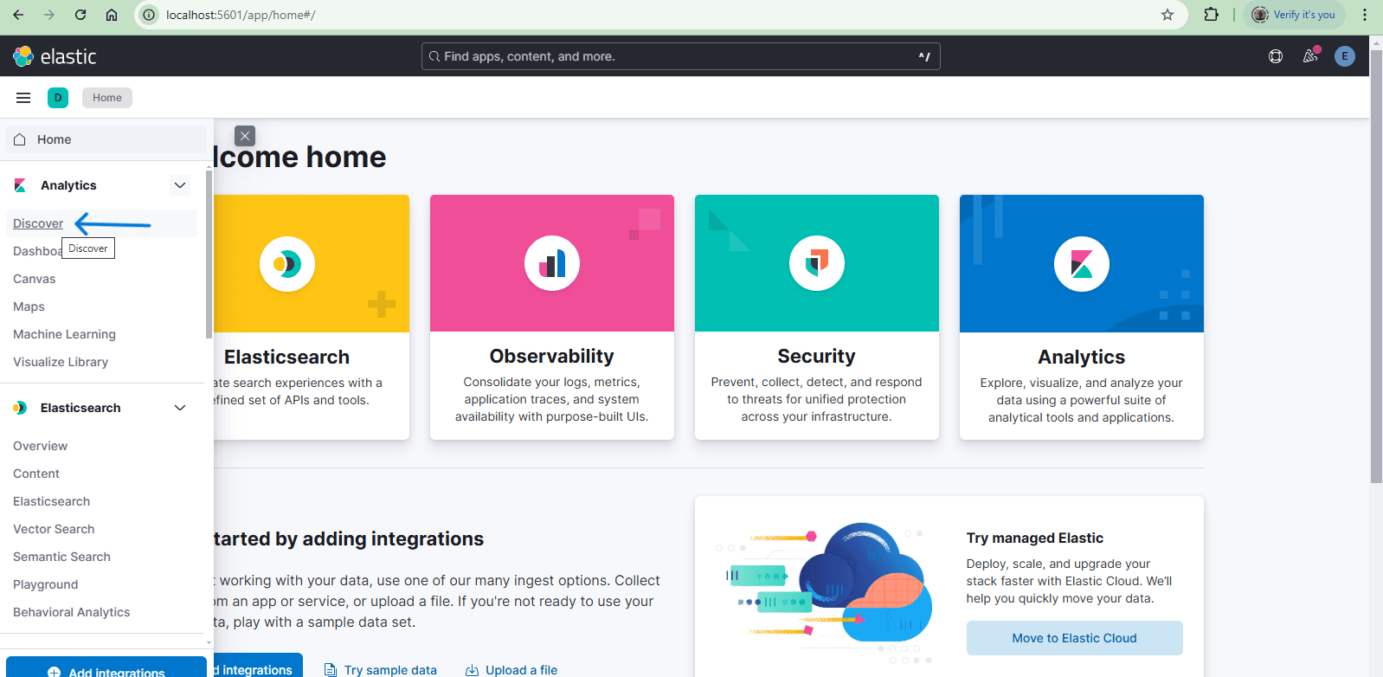Screen dimensions: 1383x677
Task: Select Home in the side navigation
Action: point(106,139)
